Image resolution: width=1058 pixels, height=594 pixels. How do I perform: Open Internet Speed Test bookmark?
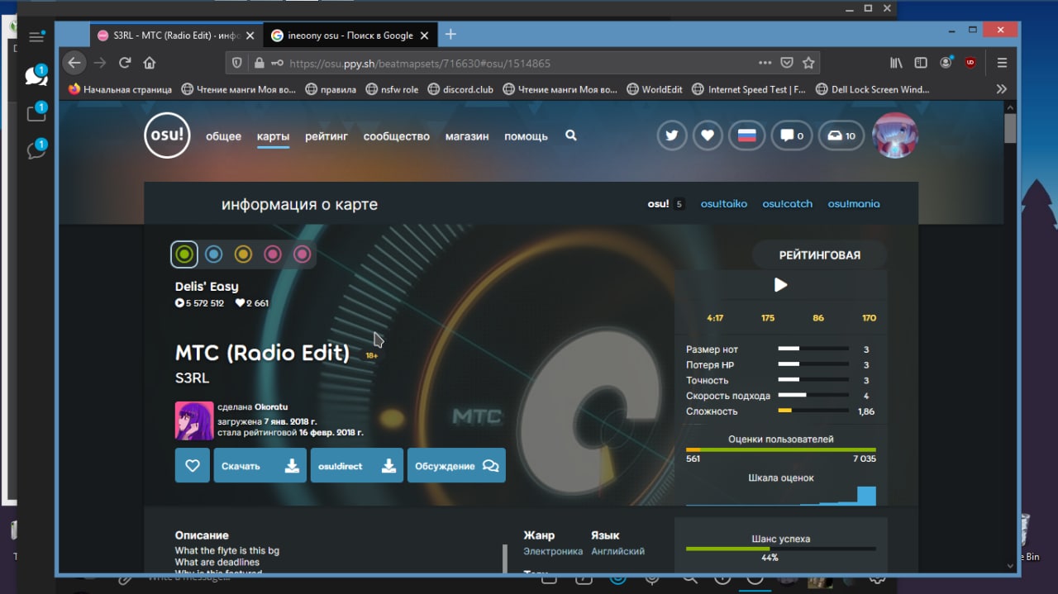[x=749, y=89]
